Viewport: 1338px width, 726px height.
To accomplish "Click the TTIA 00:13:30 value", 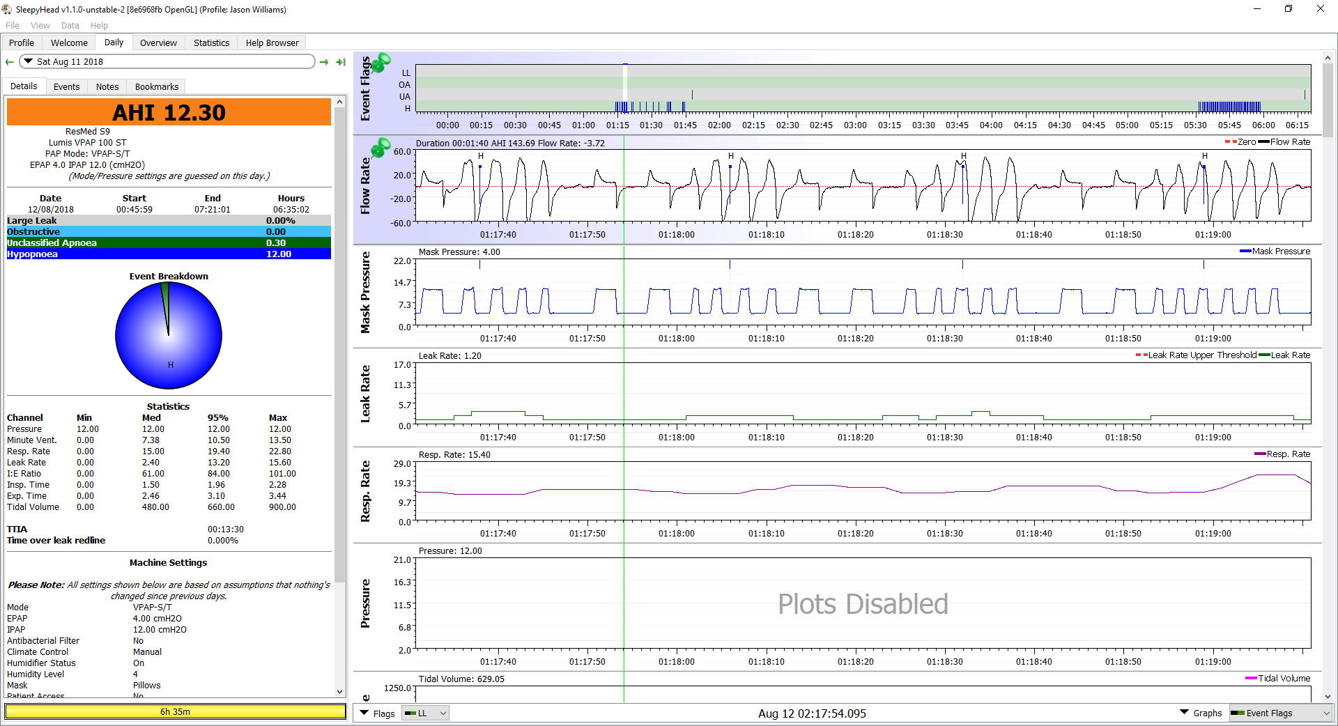I will (226, 530).
